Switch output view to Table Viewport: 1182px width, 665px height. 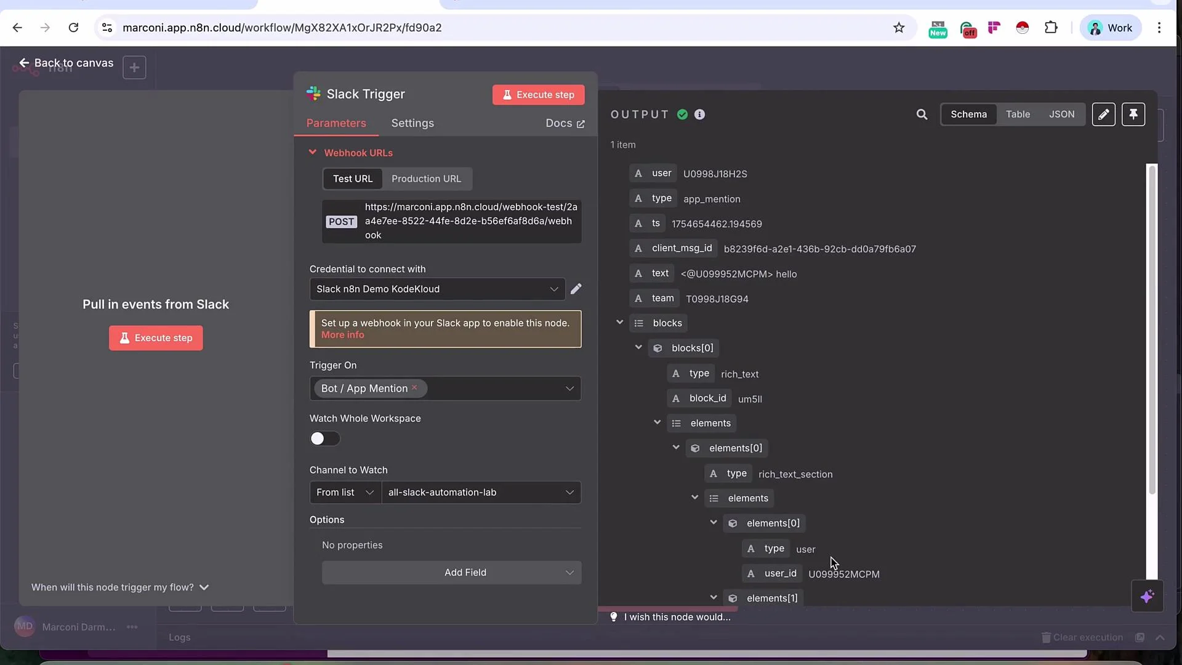coord(1018,115)
